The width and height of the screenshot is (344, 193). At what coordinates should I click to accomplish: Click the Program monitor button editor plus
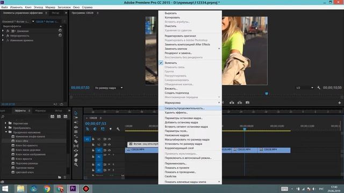(x=339, y=102)
